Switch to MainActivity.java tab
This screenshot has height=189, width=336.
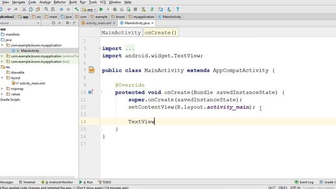(x=137, y=23)
